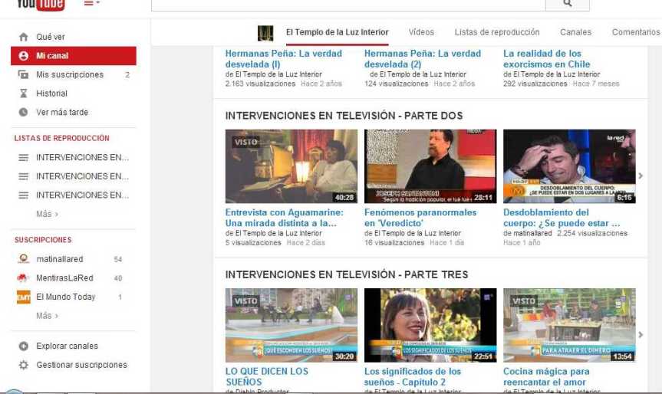Click the MentirasLaRed channel avatar
Viewport: 662px width, 394px height.
[22, 278]
